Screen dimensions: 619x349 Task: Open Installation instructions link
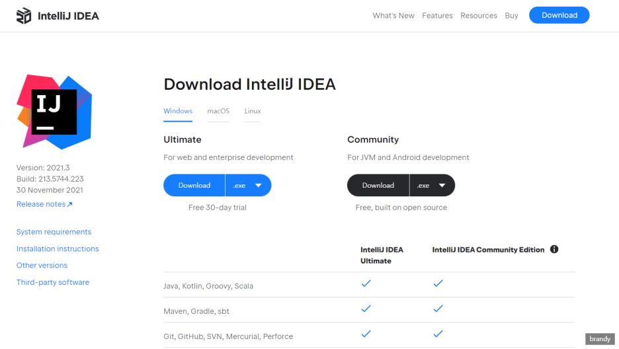point(58,249)
